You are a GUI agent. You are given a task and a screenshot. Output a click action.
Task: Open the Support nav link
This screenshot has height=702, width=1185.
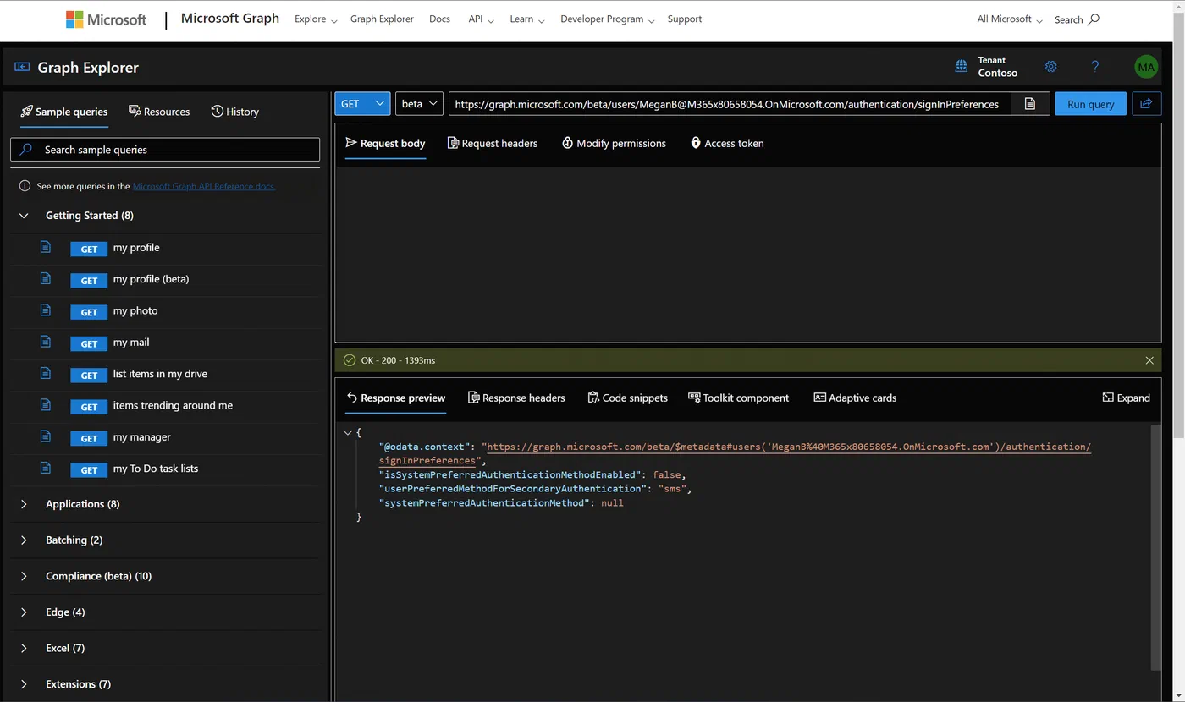point(684,19)
